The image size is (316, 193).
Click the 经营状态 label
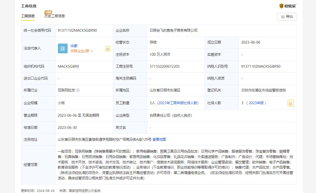123,42
